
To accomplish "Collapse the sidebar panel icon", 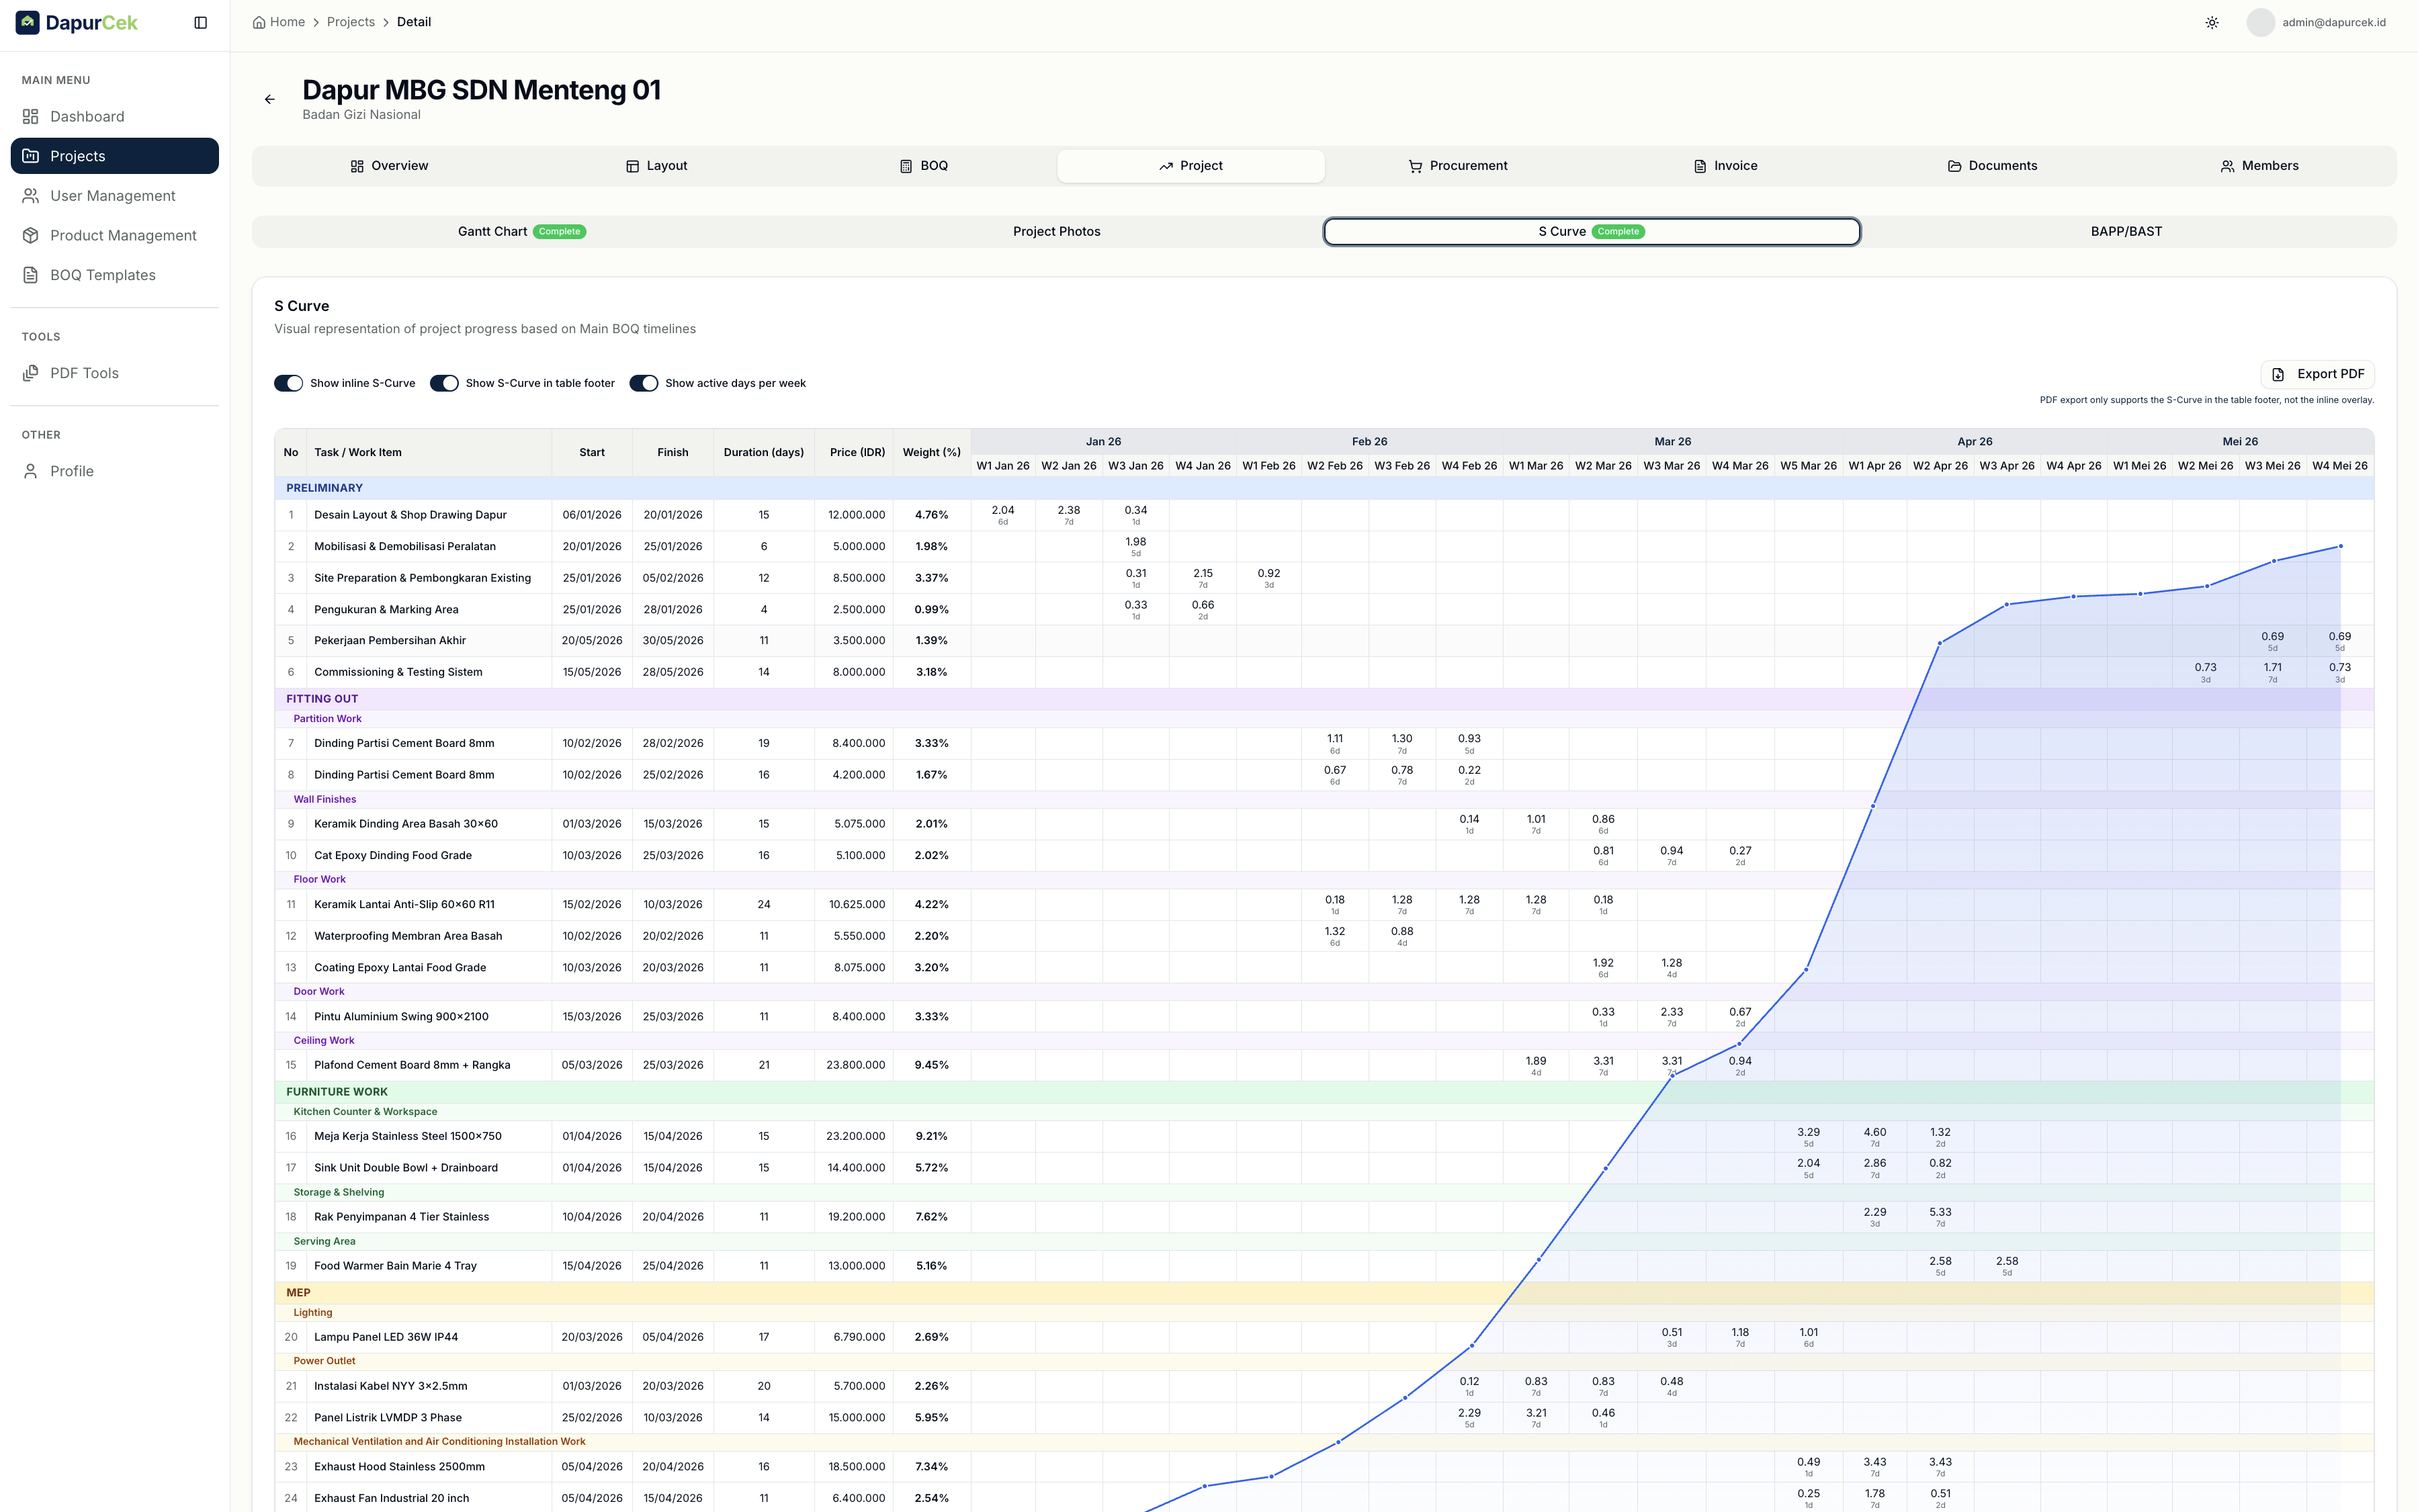I will pyautogui.click(x=200, y=22).
